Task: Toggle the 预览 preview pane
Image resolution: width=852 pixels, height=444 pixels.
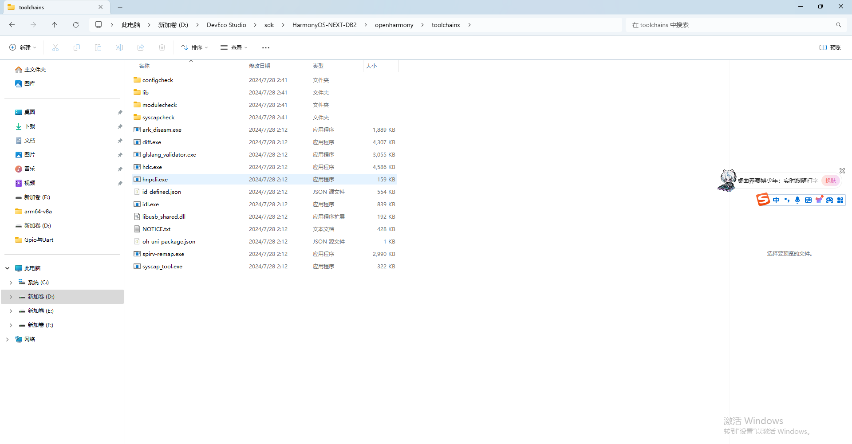Action: (829, 47)
